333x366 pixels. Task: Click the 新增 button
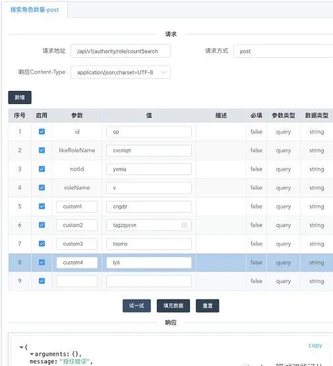[20, 97]
